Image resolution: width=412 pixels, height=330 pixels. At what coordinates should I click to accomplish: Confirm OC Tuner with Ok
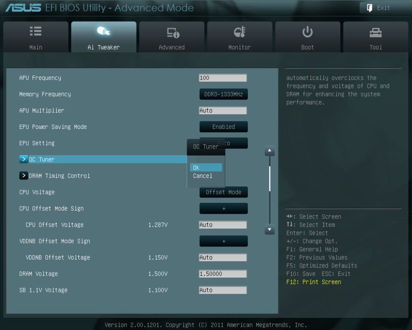coord(206,167)
